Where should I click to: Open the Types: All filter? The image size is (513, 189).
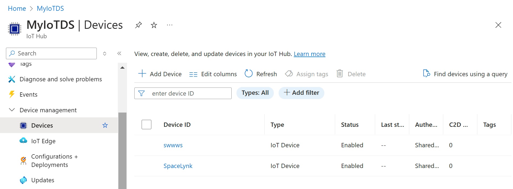tap(255, 93)
